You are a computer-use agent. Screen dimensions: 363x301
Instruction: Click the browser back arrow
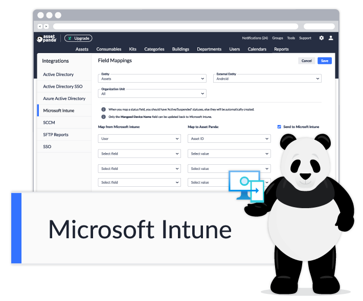coord(40,27)
